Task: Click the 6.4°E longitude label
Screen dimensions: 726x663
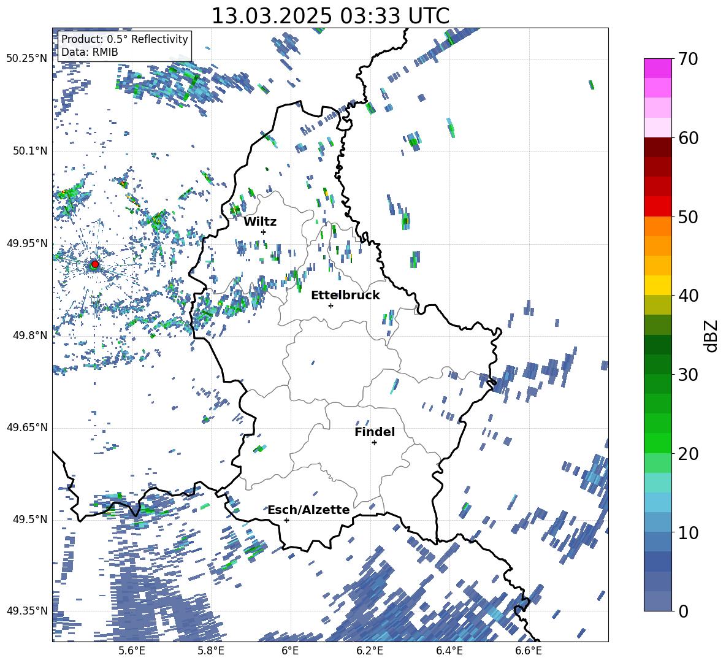Action: [x=449, y=651]
